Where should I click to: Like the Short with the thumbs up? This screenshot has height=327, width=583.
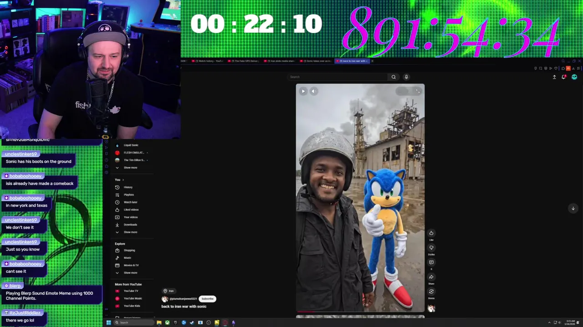point(431,233)
